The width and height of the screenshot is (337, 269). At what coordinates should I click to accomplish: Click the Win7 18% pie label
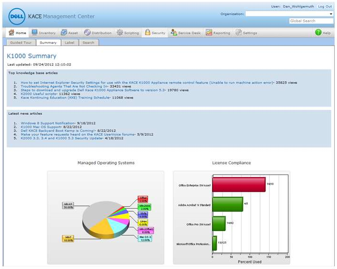[68, 239]
